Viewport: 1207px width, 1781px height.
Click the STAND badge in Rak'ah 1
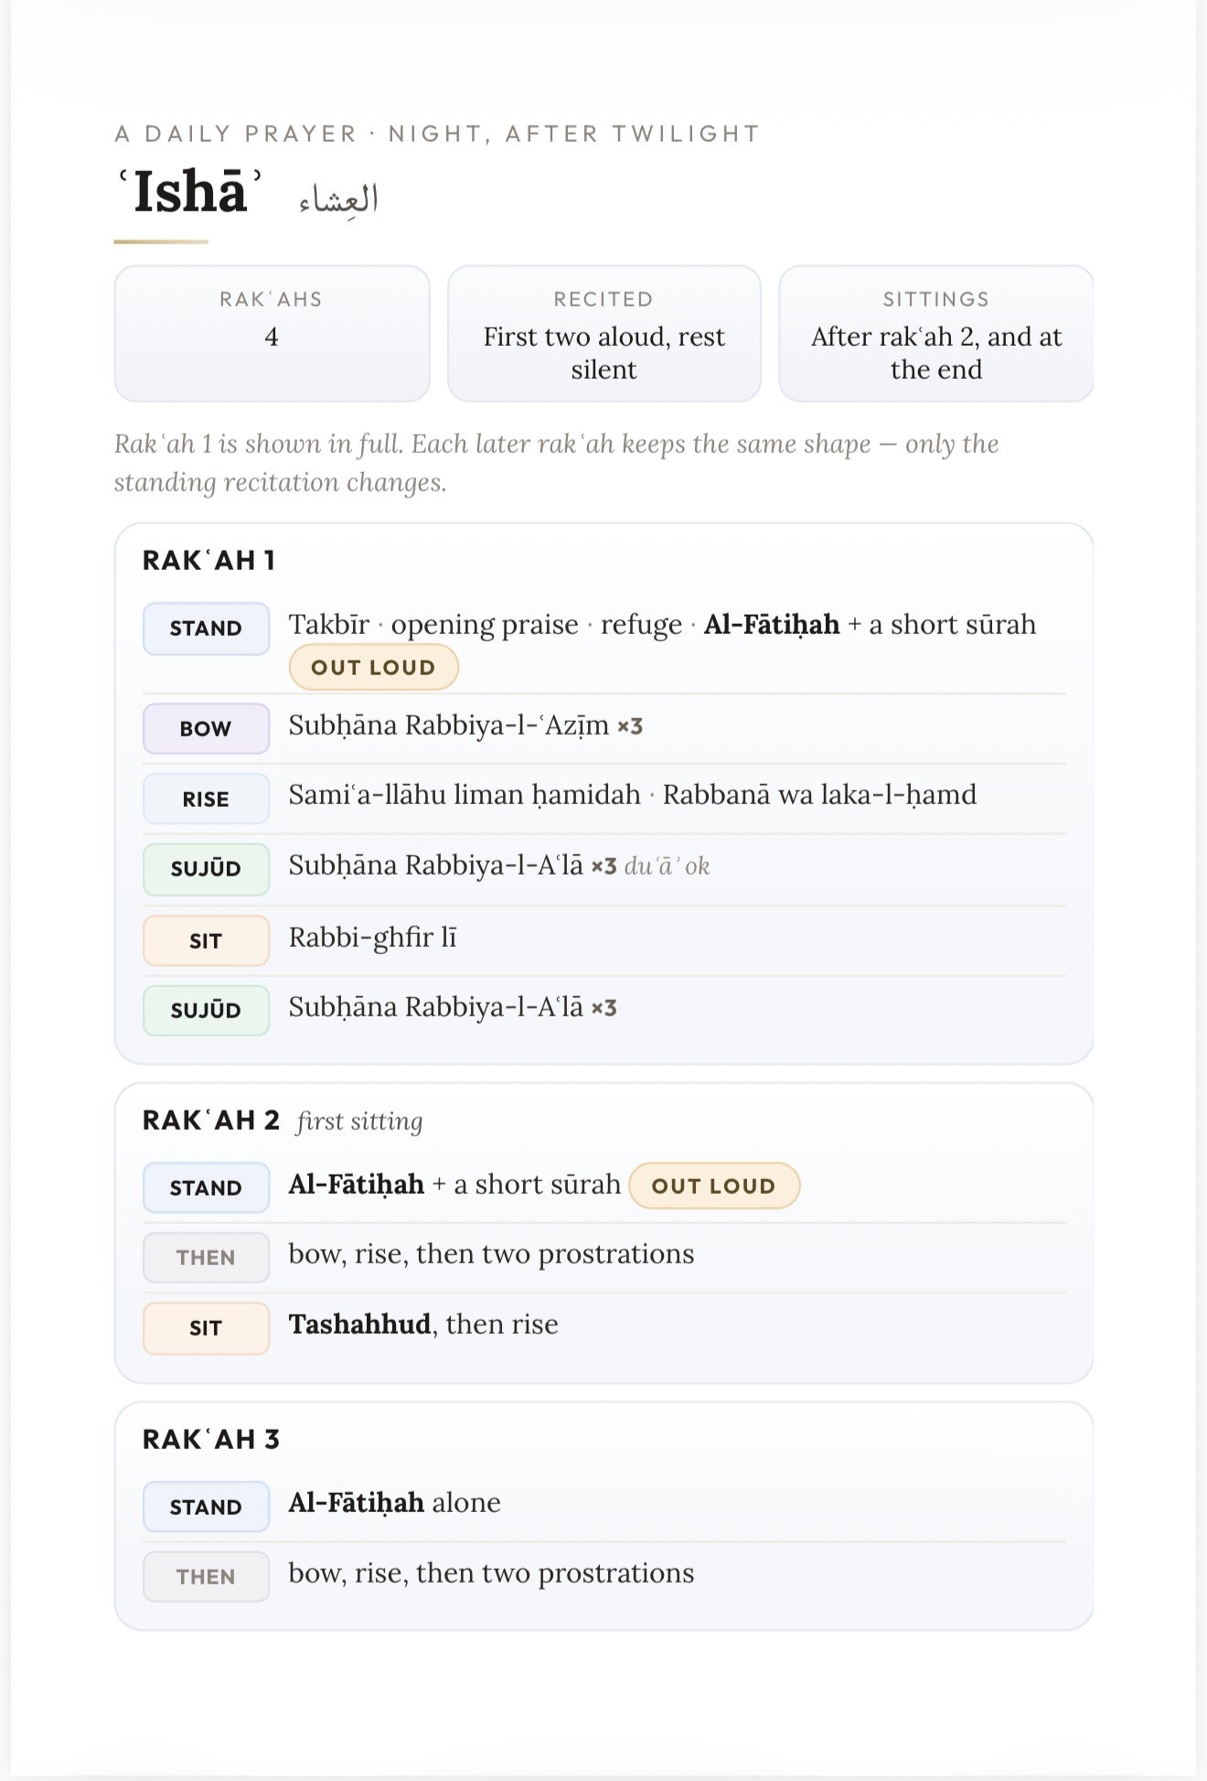pyautogui.click(x=206, y=628)
